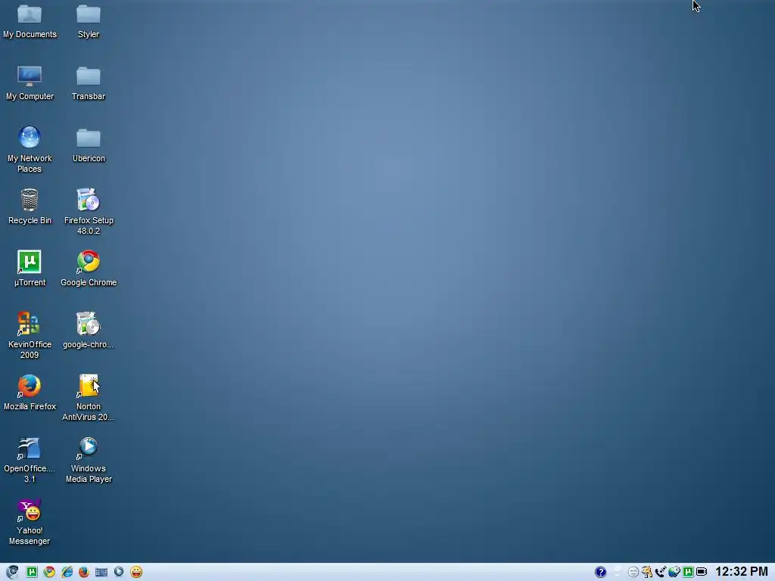Click the grey smiley face tray icon
The height and width of the screenshot is (581, 775).
pyautogui.click(x=633, y=572)
